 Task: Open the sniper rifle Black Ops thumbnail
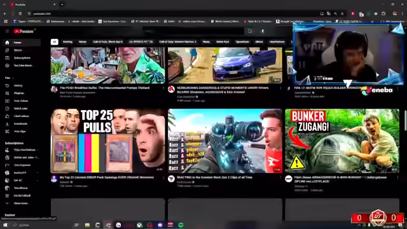coord(225,141)
